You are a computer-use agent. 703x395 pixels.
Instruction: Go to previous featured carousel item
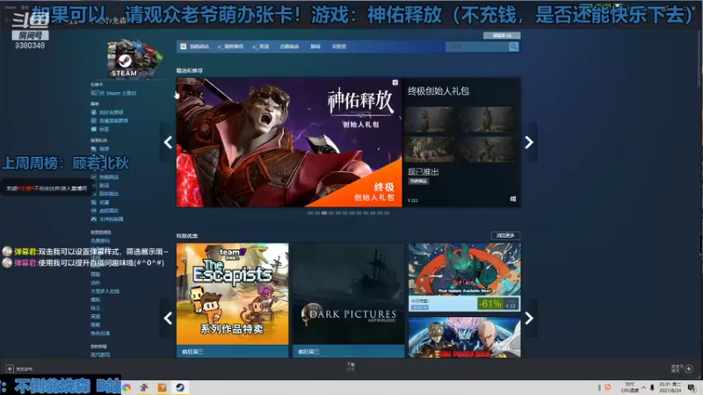click(x=168, y=142)
